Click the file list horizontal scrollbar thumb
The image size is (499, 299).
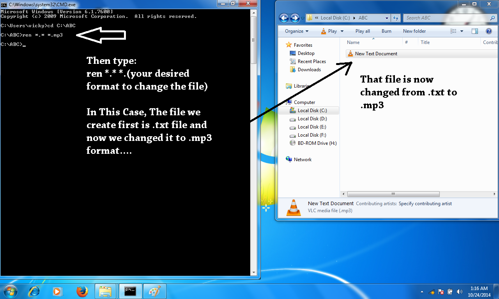(x=393, y=194)
